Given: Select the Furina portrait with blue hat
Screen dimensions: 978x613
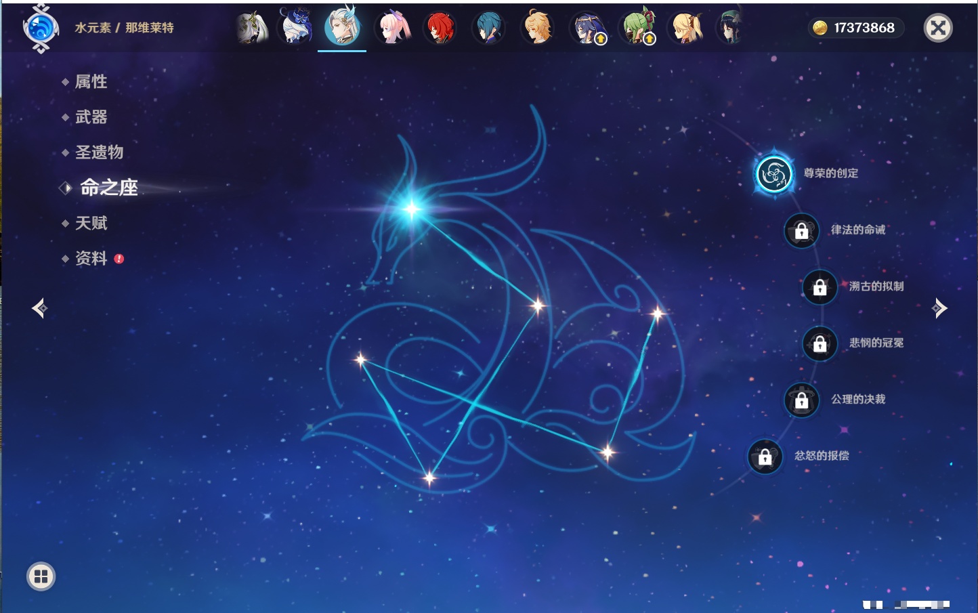Looking at the screenshot, I should click(x=296, y=26).
